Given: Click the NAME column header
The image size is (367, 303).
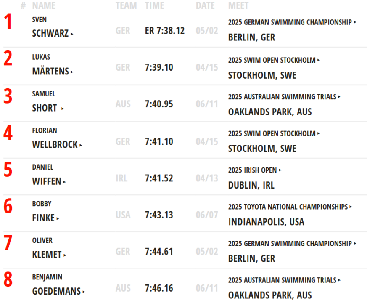Looking at the screenshot, I should 44,5.
